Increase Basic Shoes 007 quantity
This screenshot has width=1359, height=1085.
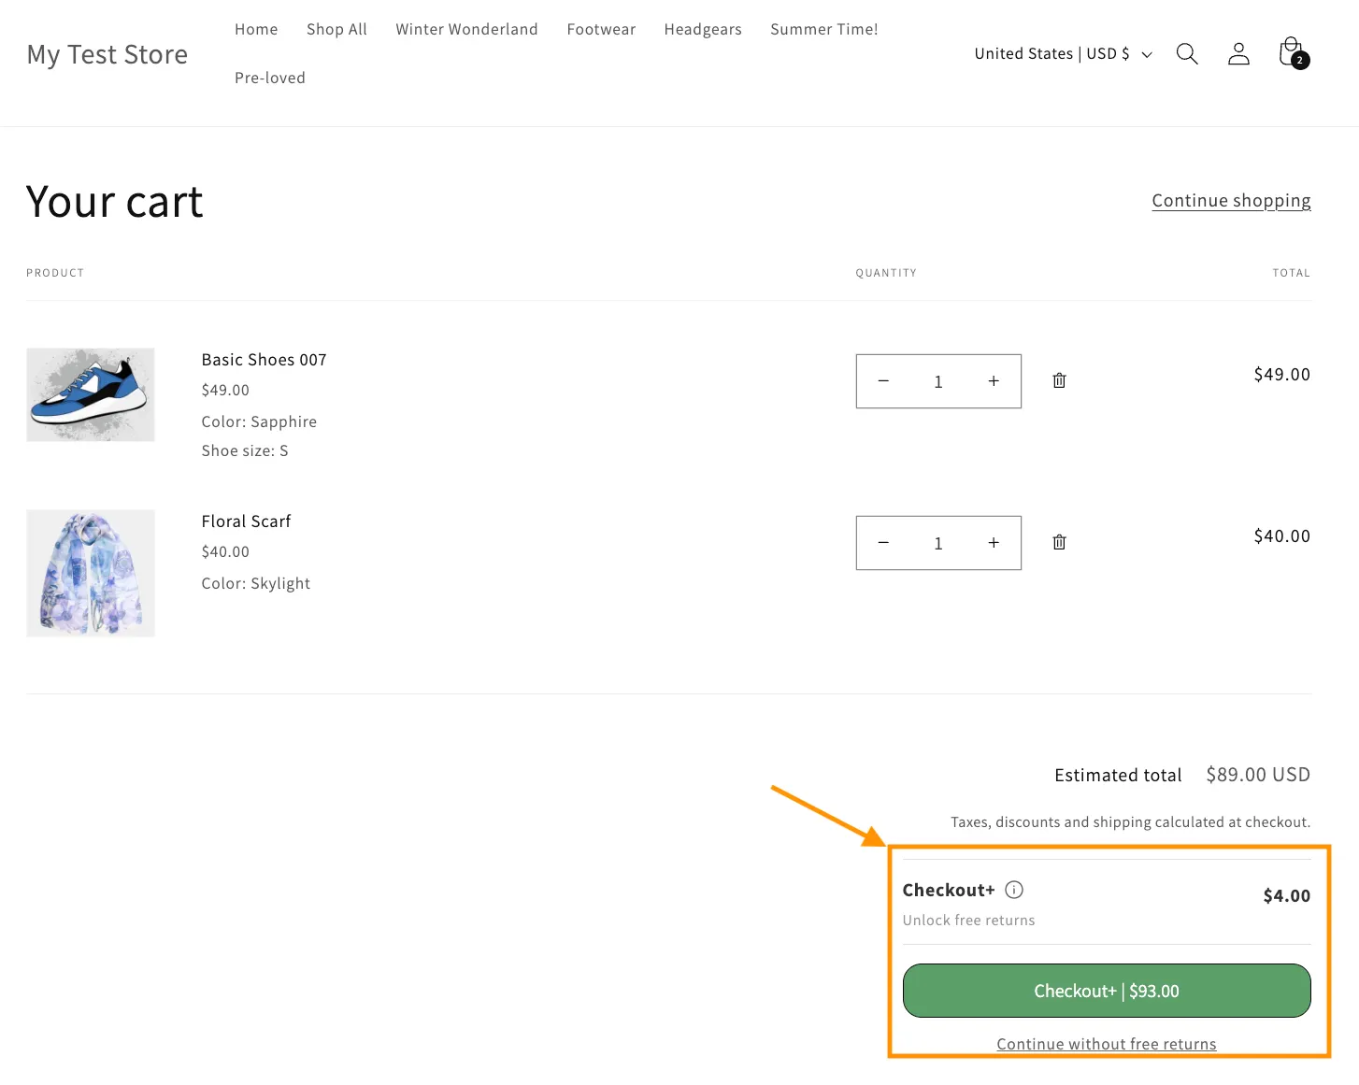(x=994, y=381)
